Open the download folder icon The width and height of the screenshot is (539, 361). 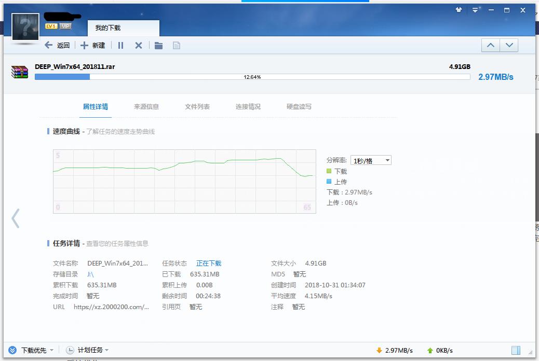158,45
